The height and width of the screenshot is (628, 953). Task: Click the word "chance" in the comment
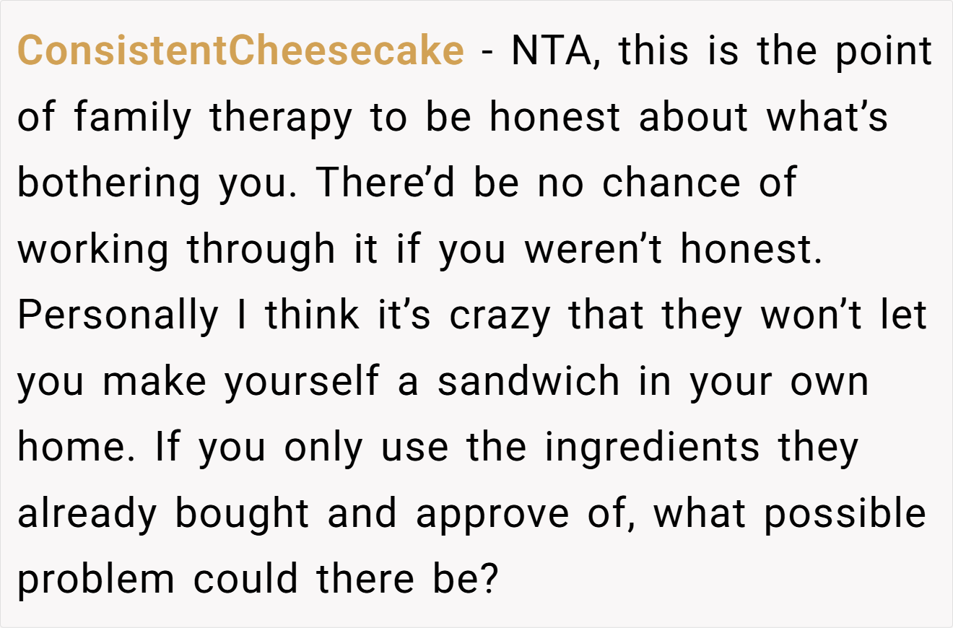(x=671, y=183)
